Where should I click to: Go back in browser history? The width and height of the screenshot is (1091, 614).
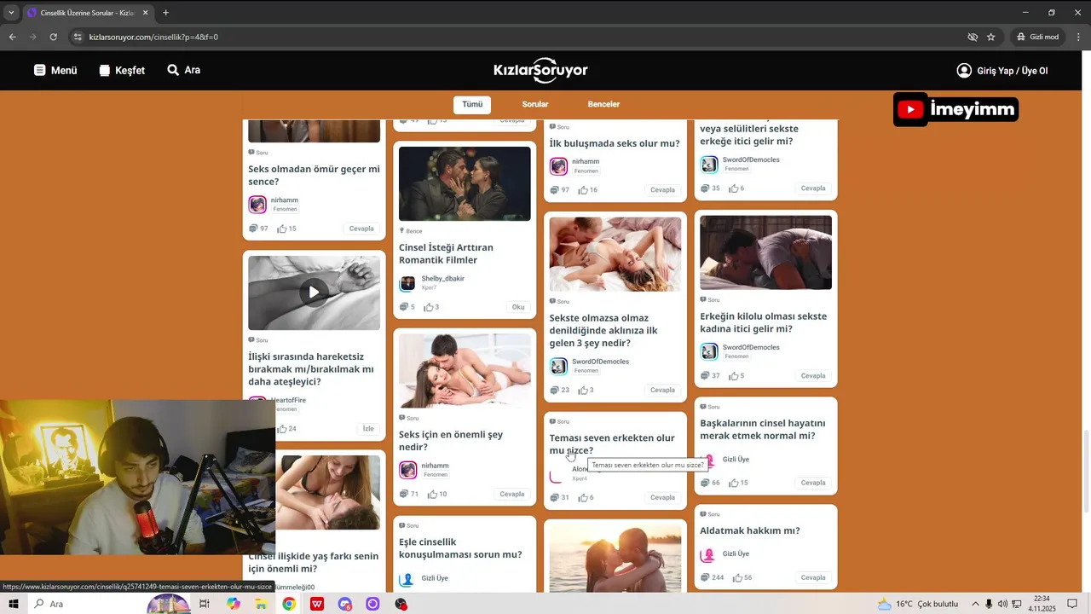pos(12,37)
